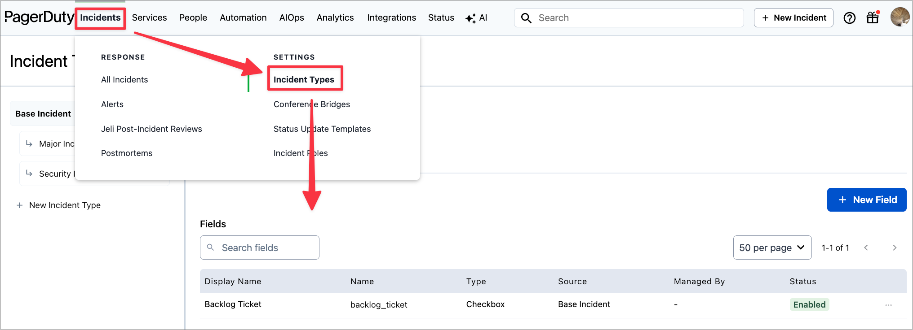
Task: Create a New Incident
Action: click(793, 18)
